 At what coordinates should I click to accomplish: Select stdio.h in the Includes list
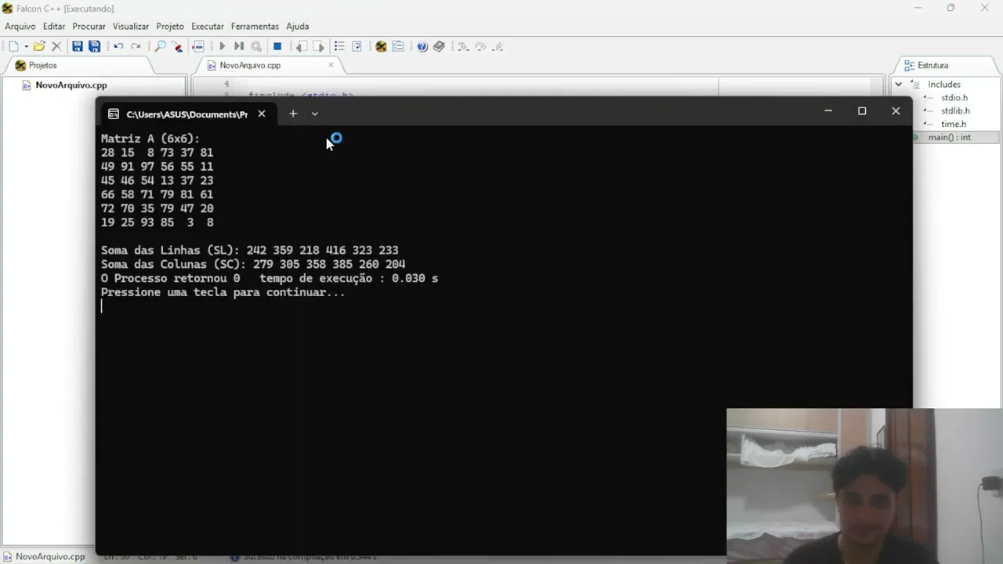click(954, 98)
